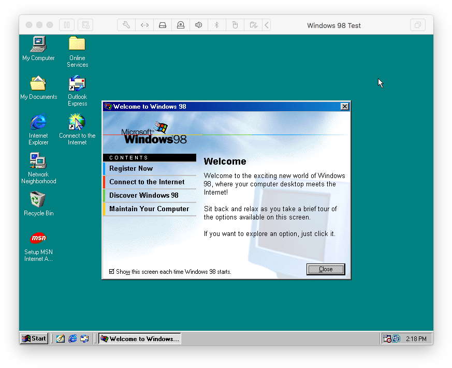Viewport: 452px width, 368px height.
Task: Select the Setup MSN Internet Access icon
Action: tap(38, 246)
